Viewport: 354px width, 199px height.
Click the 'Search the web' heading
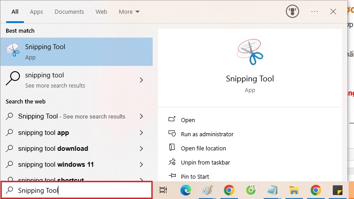coord(26,102)
